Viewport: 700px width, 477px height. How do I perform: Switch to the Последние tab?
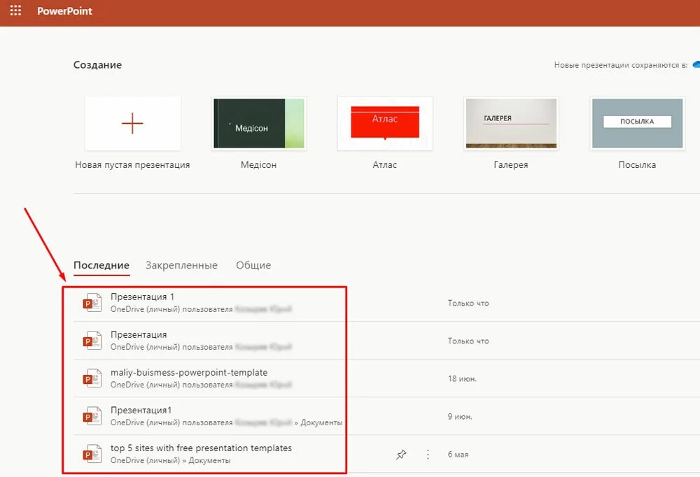point(101,265)
